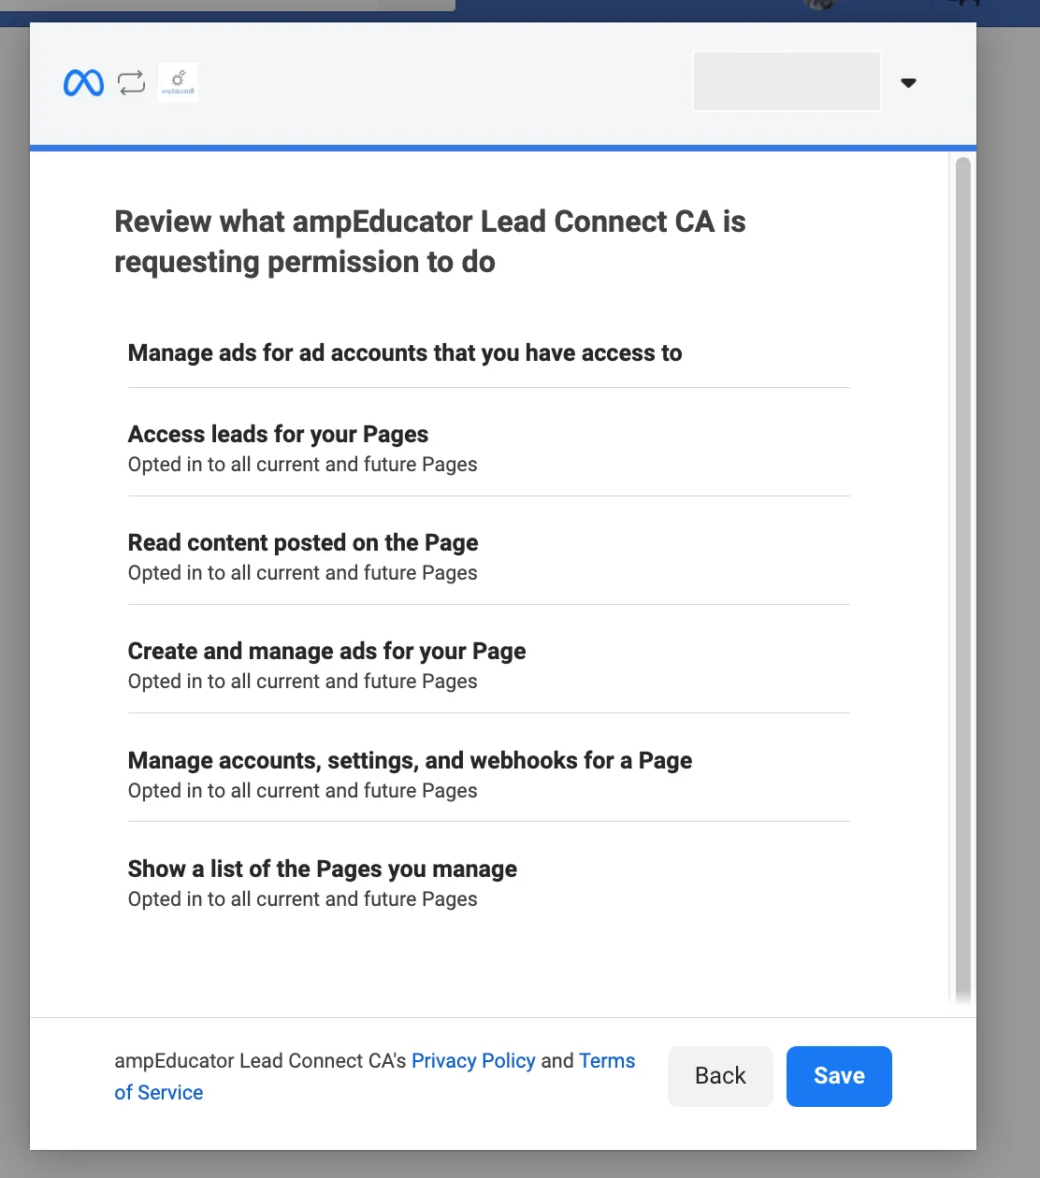Click 'Show a list of the Pages you manage'
The height and width of the screenshot is (1178, 1040).
point(323,869)
